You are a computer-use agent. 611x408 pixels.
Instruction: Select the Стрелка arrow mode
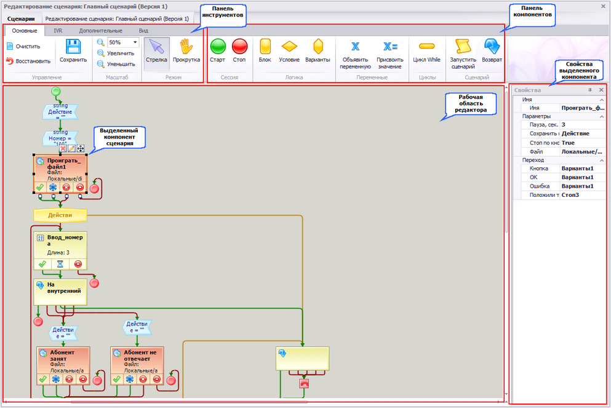pyautogui.click(x=157, y=54)
